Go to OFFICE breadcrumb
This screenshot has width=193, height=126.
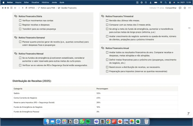click(30, 8)
